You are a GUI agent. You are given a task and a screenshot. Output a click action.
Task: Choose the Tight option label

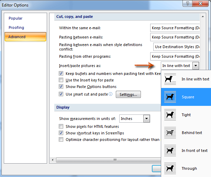point(186,115)
